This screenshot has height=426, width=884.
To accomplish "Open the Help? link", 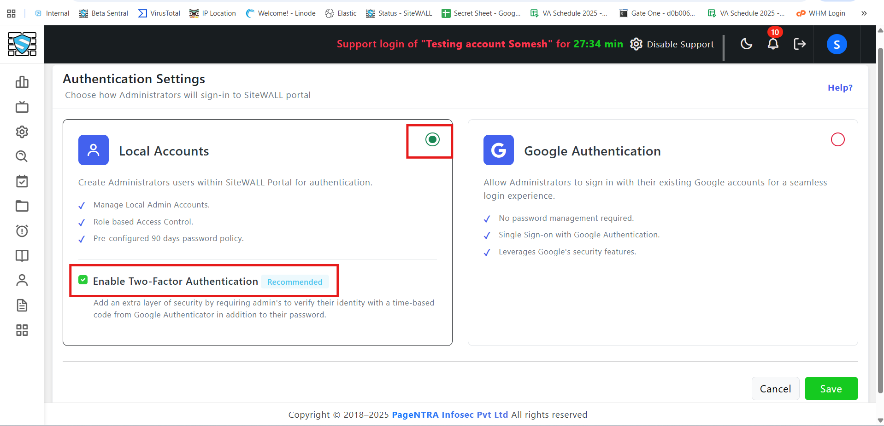I will [840, 87].
